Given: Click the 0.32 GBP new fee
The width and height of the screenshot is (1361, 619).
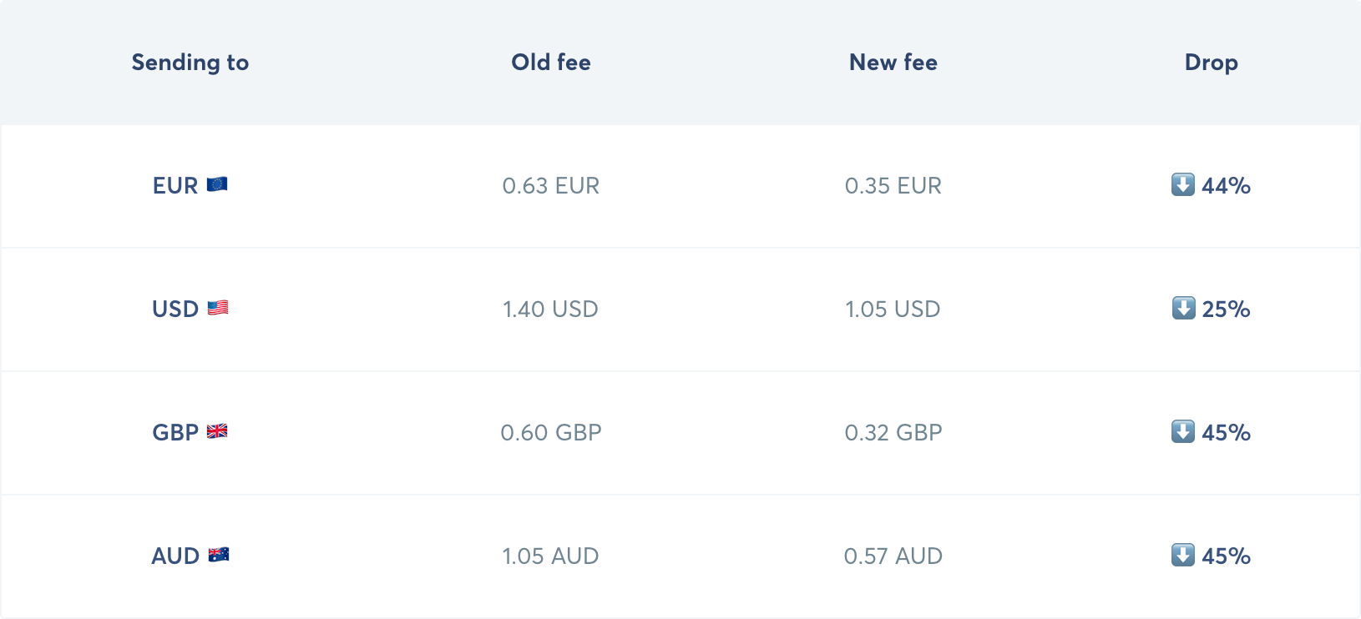Looking at the screenshot, I should pyautogui.click(x=893, y=432).
